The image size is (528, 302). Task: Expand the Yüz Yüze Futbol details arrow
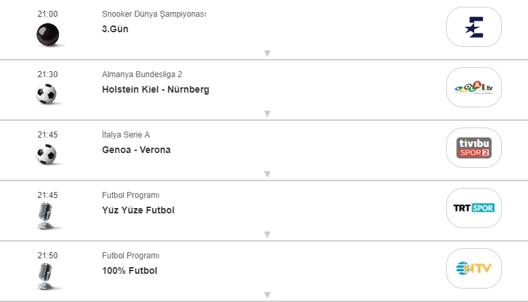pyautogui.click(x=267, y=234)
